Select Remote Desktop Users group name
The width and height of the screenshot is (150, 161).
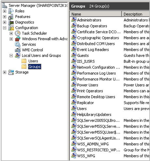coord(96,97)
